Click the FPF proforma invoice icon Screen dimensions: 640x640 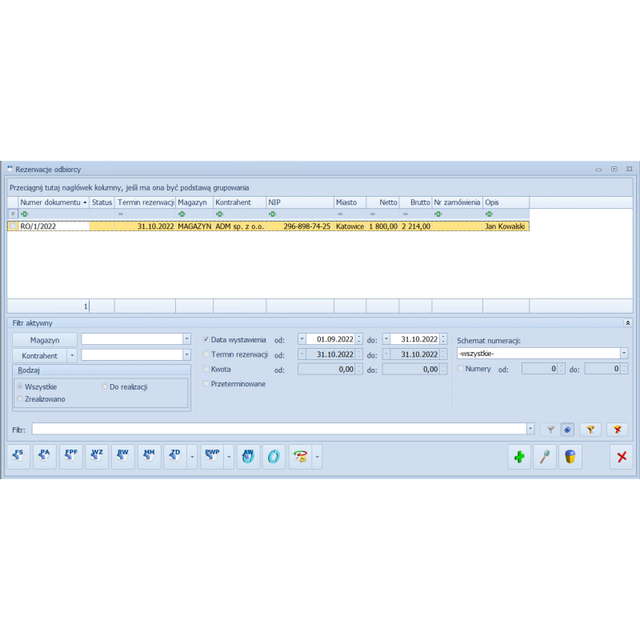(x=71, y=456)
